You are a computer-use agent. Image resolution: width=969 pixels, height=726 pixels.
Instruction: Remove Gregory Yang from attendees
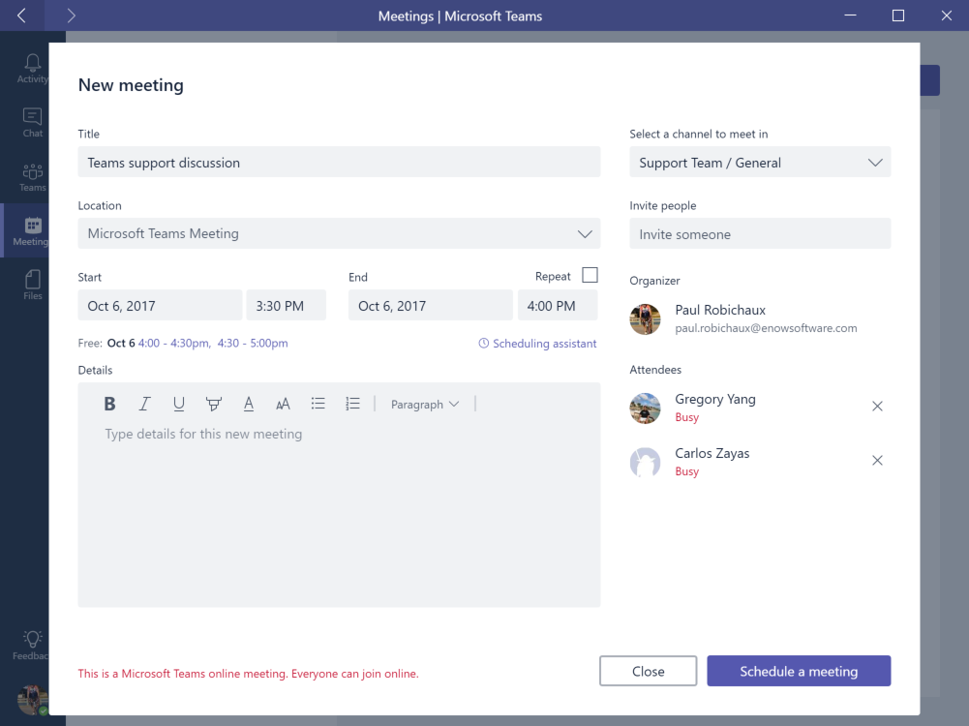coord(877,406)
